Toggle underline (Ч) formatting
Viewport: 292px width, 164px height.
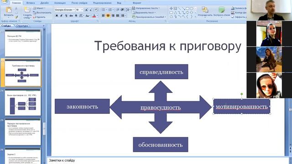click(66, 16)
